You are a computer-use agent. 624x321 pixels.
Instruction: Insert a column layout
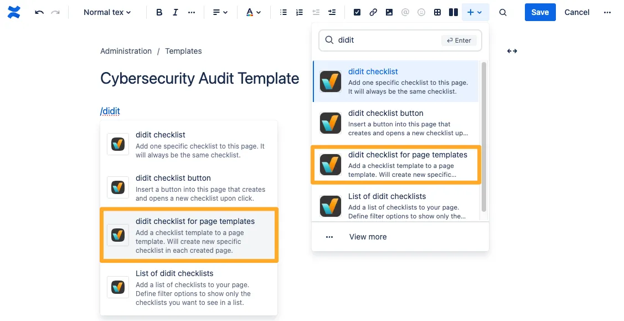pos(453,12)
